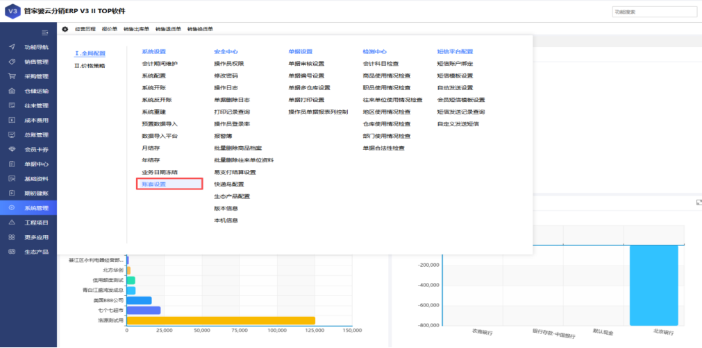Click the V3 hexagon logo icon
The image size is (702, 348).
12,11
